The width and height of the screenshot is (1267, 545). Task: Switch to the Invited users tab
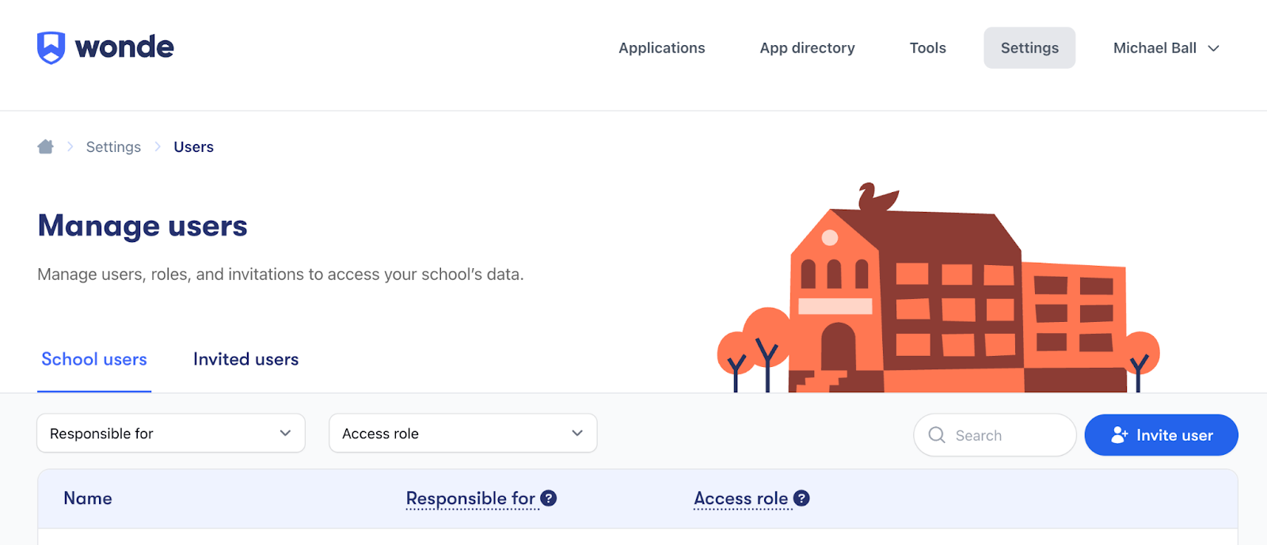coord(245,360)
